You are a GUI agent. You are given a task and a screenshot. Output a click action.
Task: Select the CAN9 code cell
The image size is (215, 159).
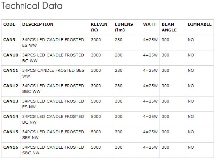[x=9, y=40]
